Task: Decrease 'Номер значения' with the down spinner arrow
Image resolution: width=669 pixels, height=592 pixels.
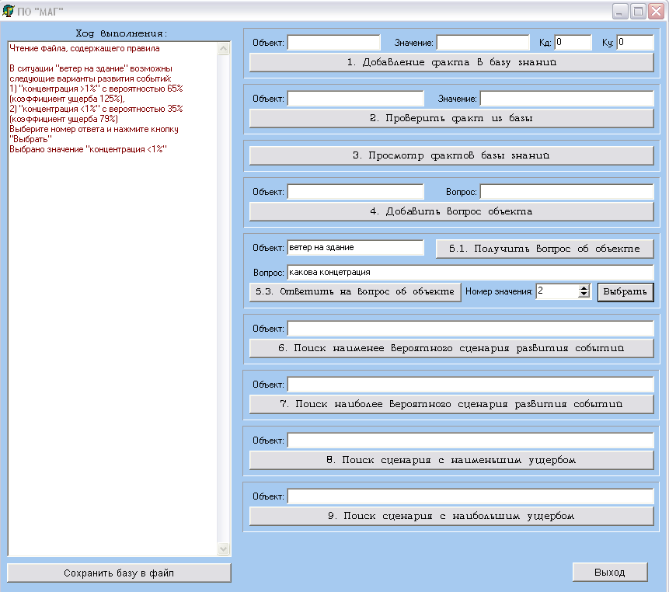Action: tap(584, 294)
